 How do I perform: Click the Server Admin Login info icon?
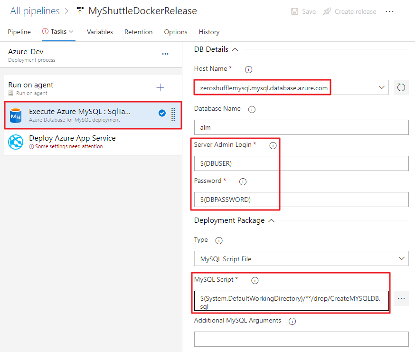coord(273,145)
